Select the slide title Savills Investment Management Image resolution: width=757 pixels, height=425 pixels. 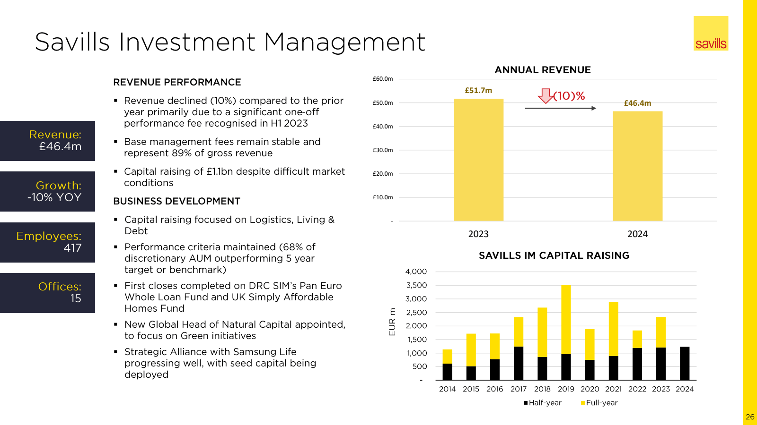pos(230,42)
